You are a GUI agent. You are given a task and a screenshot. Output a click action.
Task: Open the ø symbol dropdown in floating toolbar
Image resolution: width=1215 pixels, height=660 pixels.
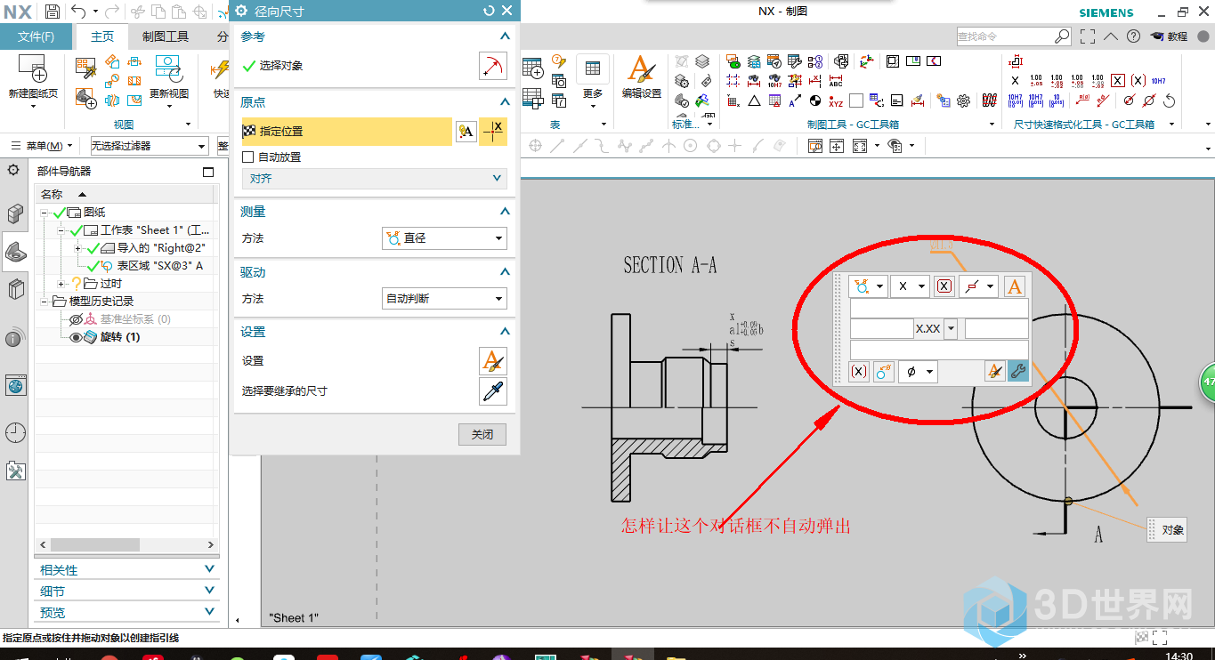[918, 372]
